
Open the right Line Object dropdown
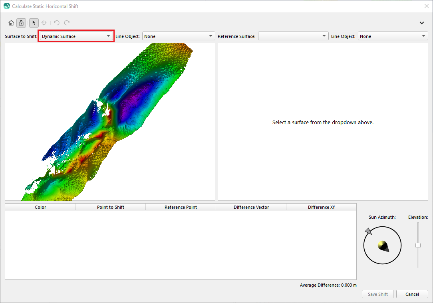(x=393, y=36)
